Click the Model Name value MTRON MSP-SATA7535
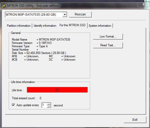Image resolution: width=150 pixels, height=128 pixels. (55, 40)
